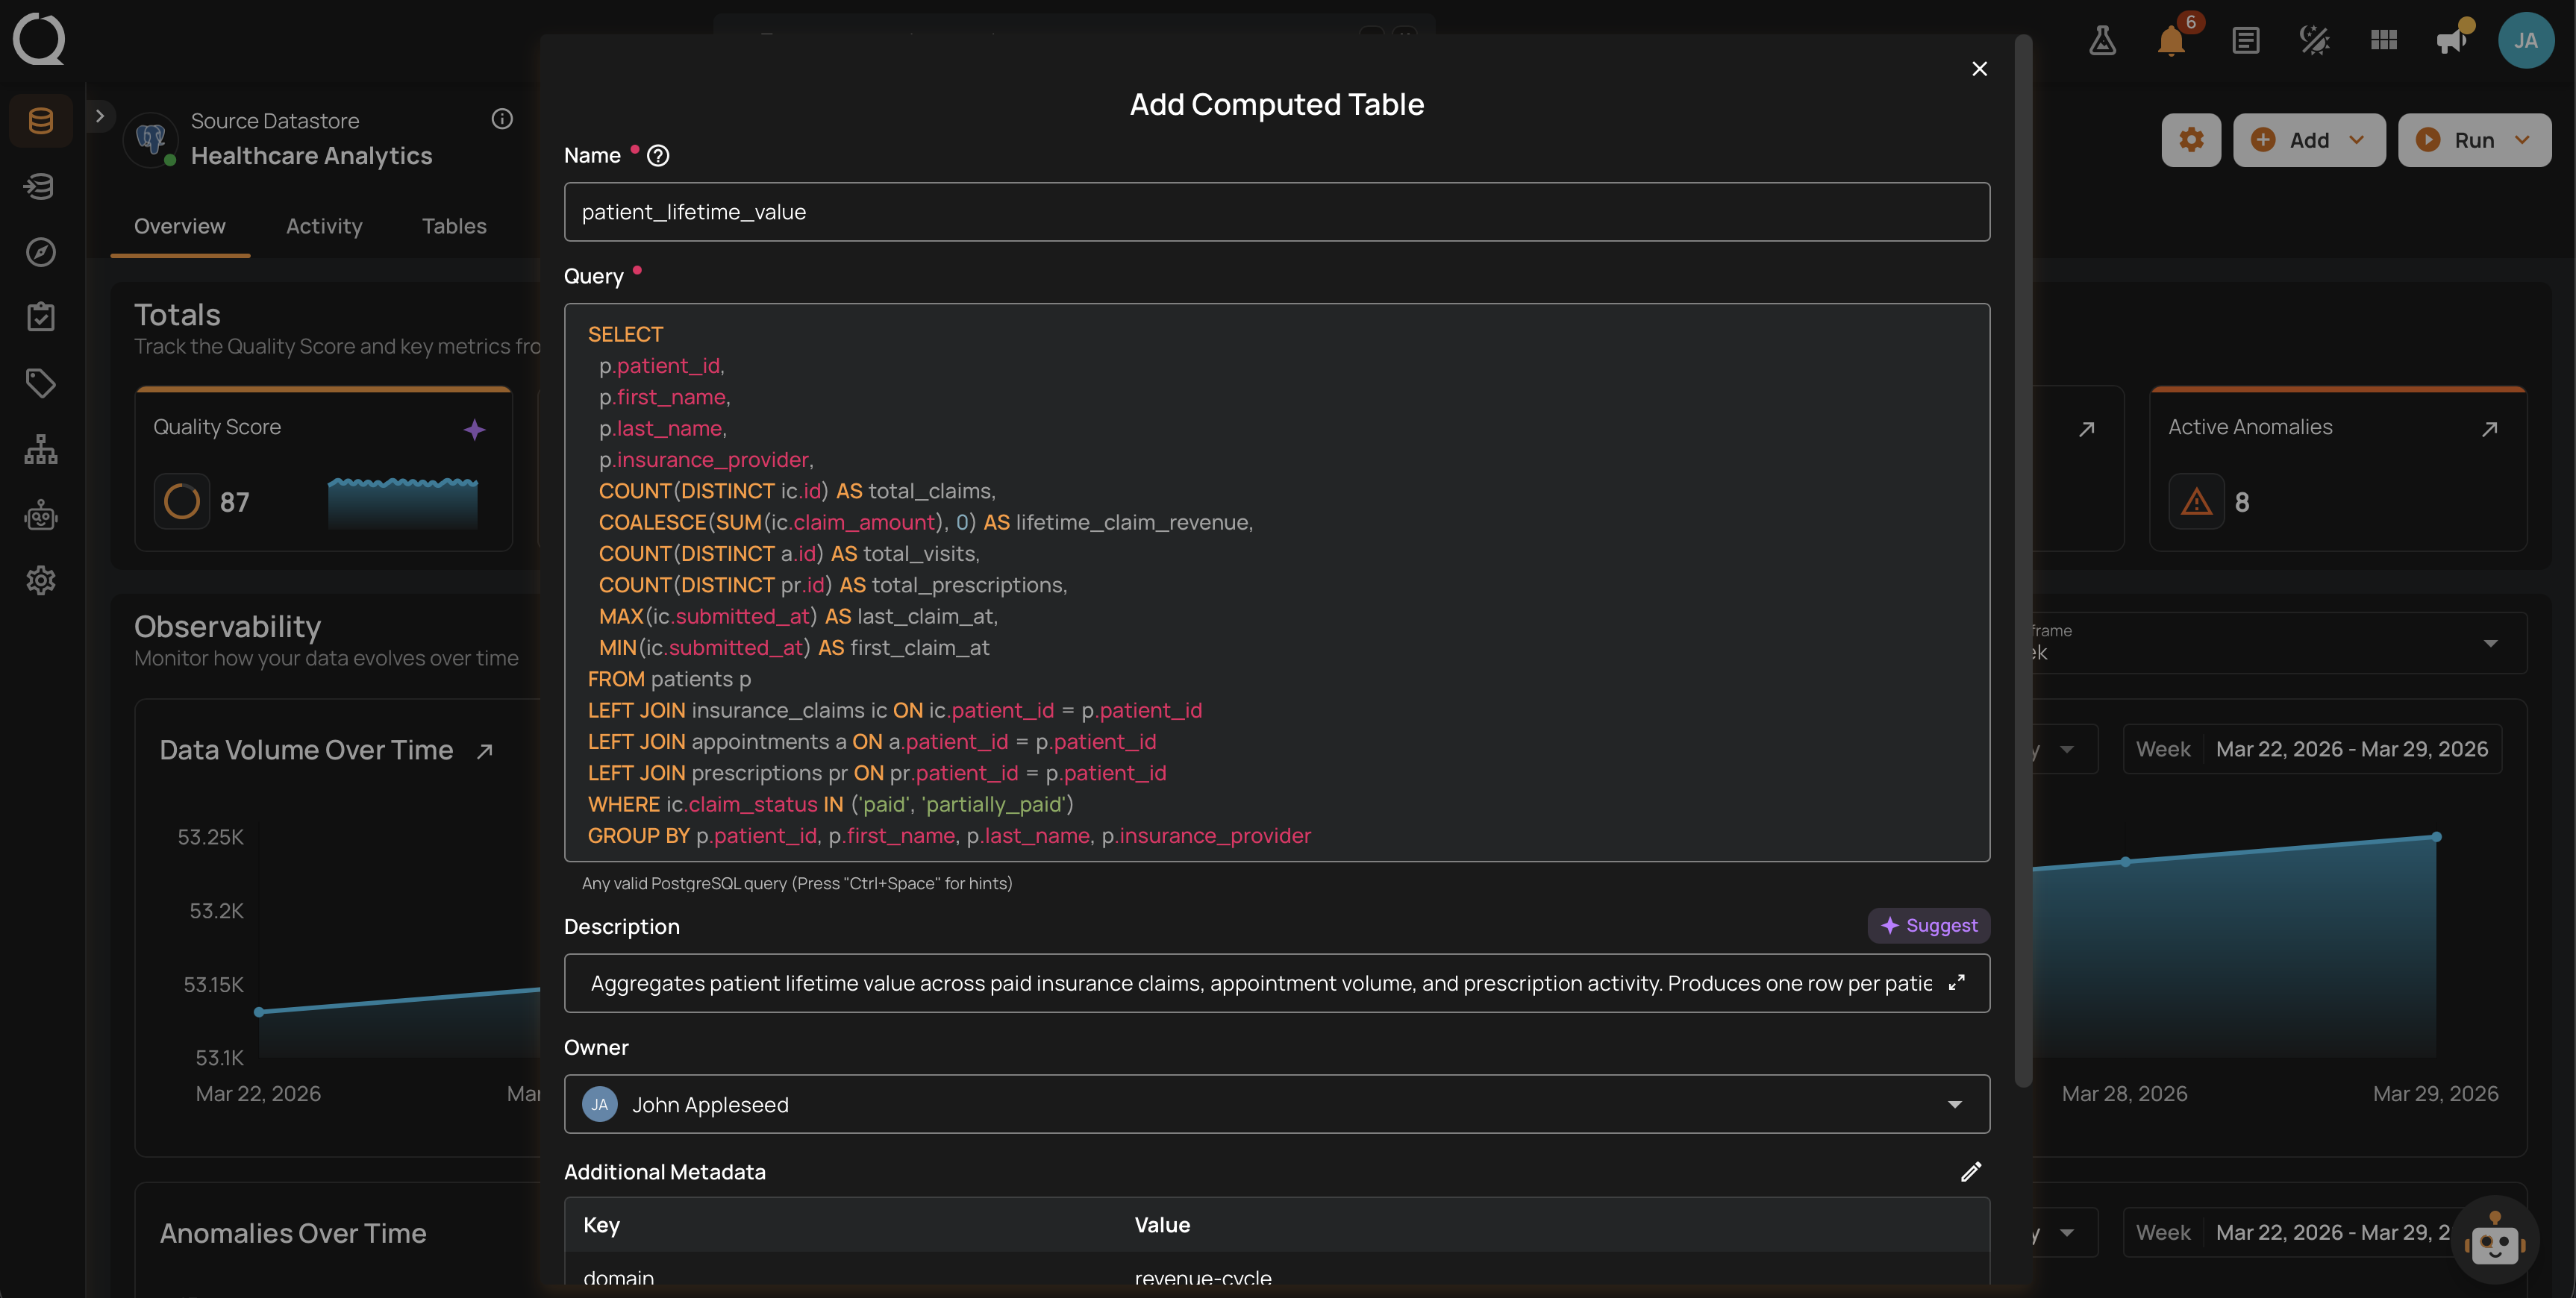Viewport: 2576px width, 1298px height.
Task: Click the Qualytics logo
Action: 39,39
